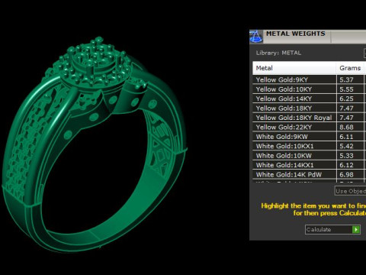Viewport: 366px width, 275px height.
Task: Select the Yellow Gold:18KY Royal row
Action: [x=310, y=118]
